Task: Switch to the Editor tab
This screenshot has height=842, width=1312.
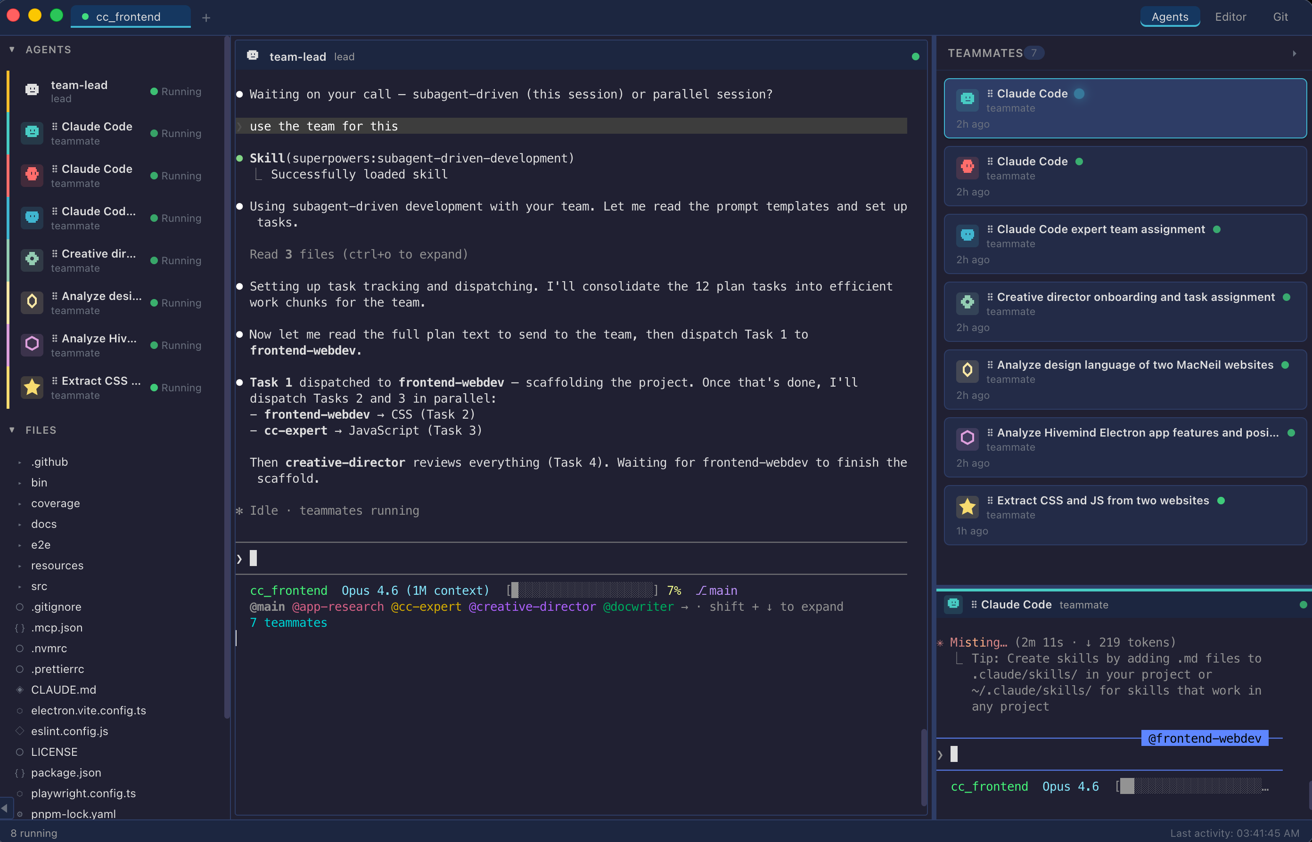Action: (x=1230, y=16)
